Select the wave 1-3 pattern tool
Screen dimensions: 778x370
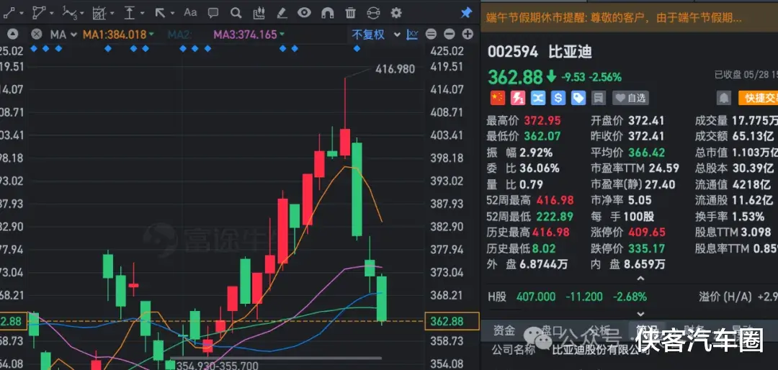point(70,13)
